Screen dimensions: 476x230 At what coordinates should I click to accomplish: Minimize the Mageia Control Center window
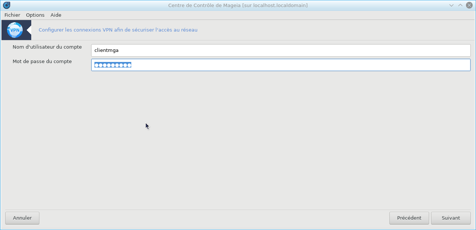[x=451, y=5]
